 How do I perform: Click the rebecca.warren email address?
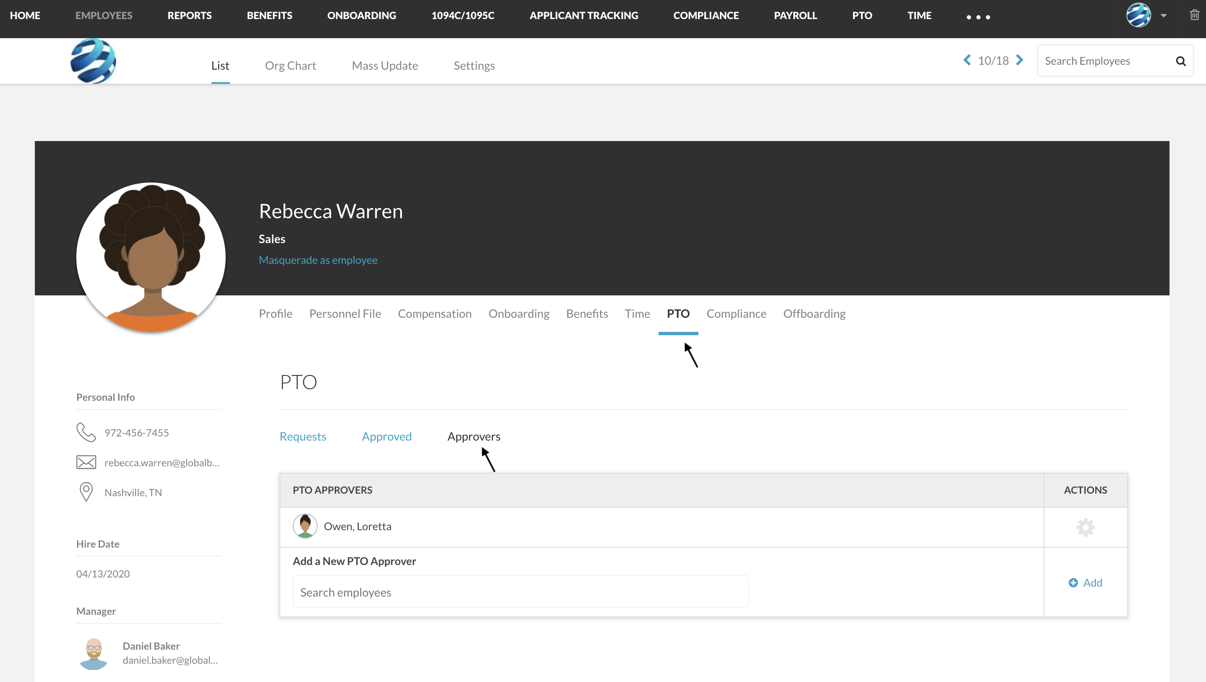[x=162, y=463]
